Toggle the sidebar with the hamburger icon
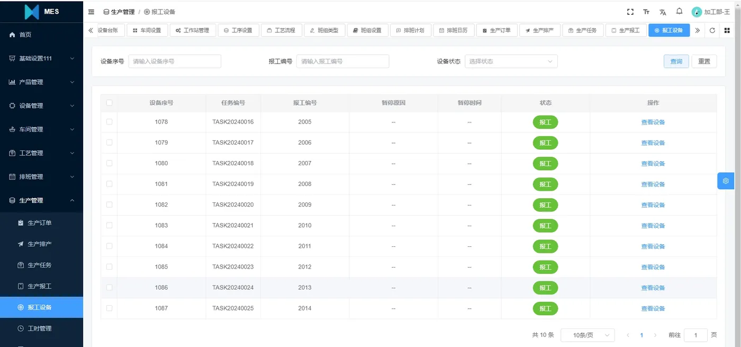Screen dimensions: 741x347 91,11
